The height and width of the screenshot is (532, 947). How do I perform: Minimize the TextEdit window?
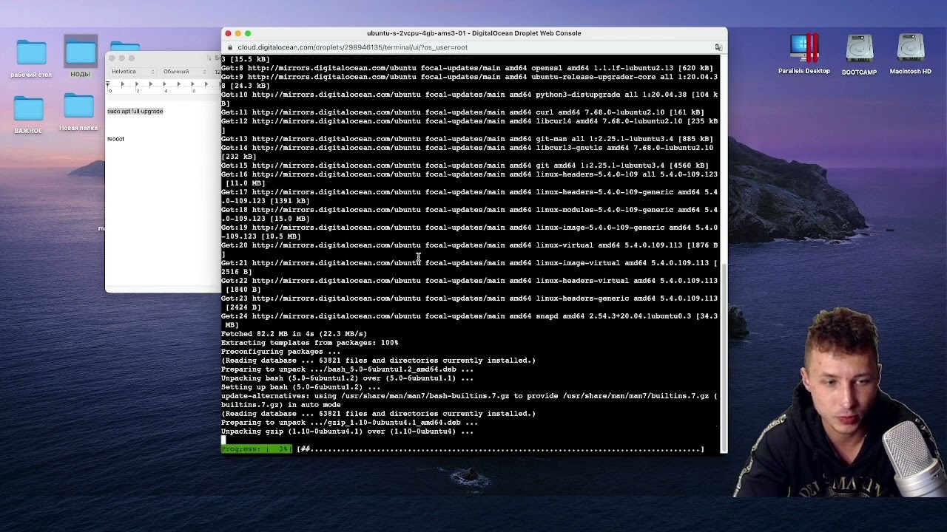coord(122,58)
